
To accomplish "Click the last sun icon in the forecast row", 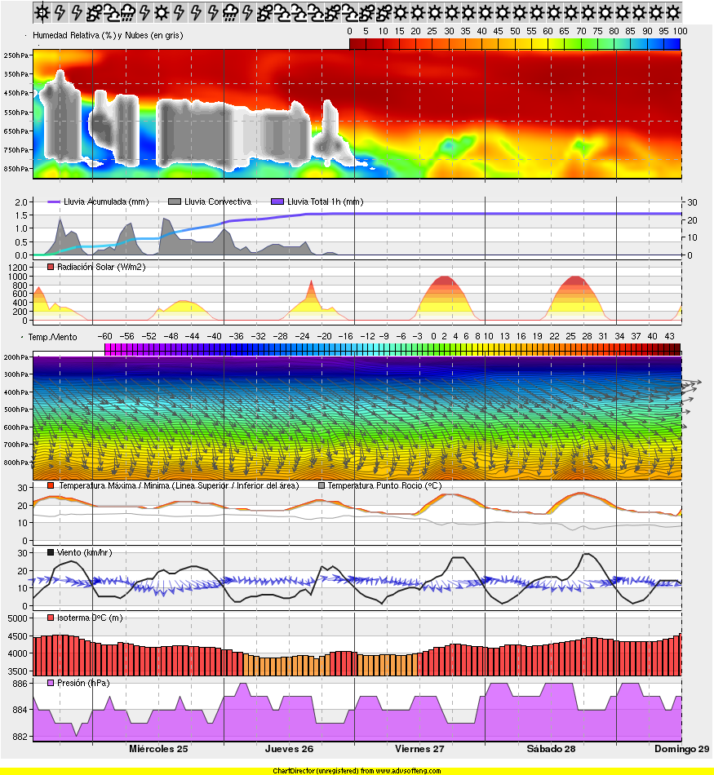I will [x=672, y=13].
